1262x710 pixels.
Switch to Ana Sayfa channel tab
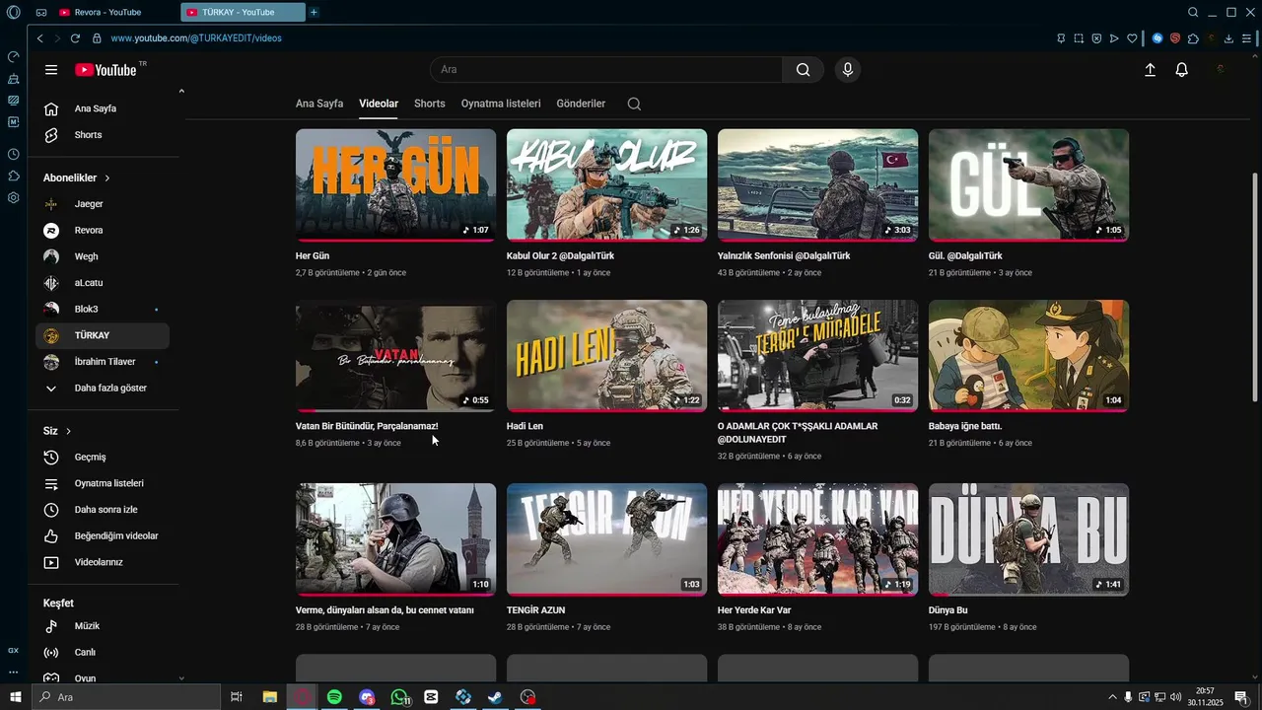pyautogui.click(x=319, y=104)
